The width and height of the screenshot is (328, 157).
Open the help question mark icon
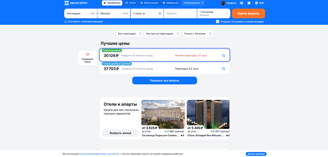[x=249, y=3]
